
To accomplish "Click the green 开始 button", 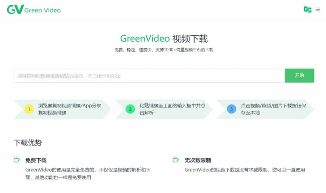I will coord(299,75).
